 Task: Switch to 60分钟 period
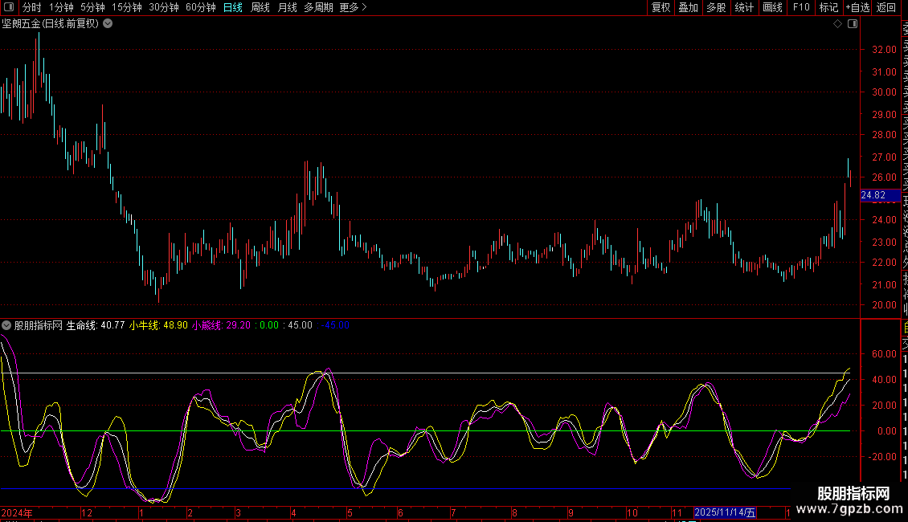pyautogui.click(x=201, y=7)
